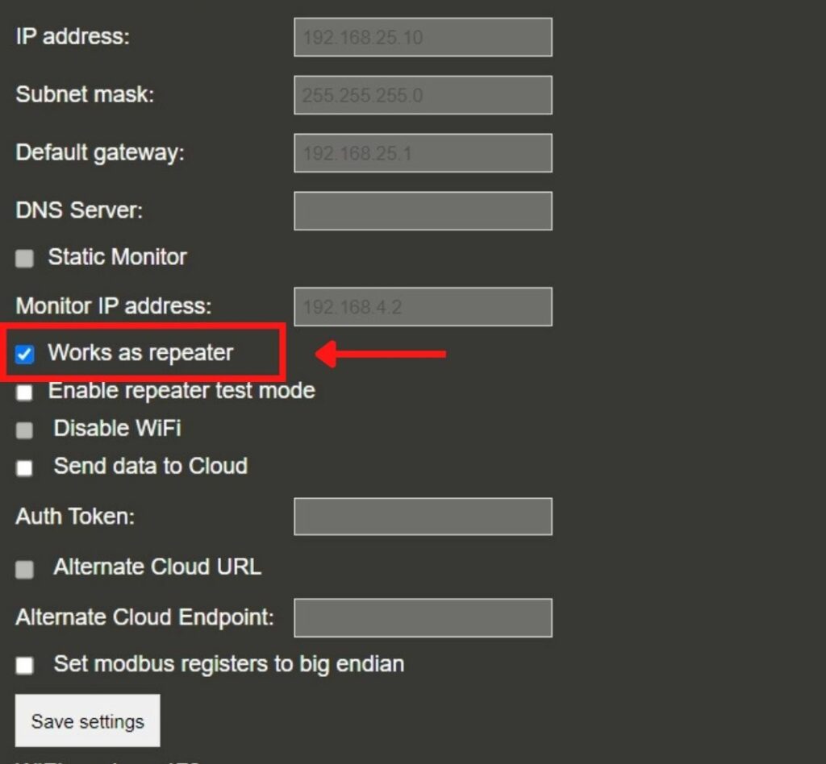Image resolution: width=826 pixels, height=764 pixels.
Task: Toggle the Disable WiFi checkbox
Action: (x=23, y=430)
